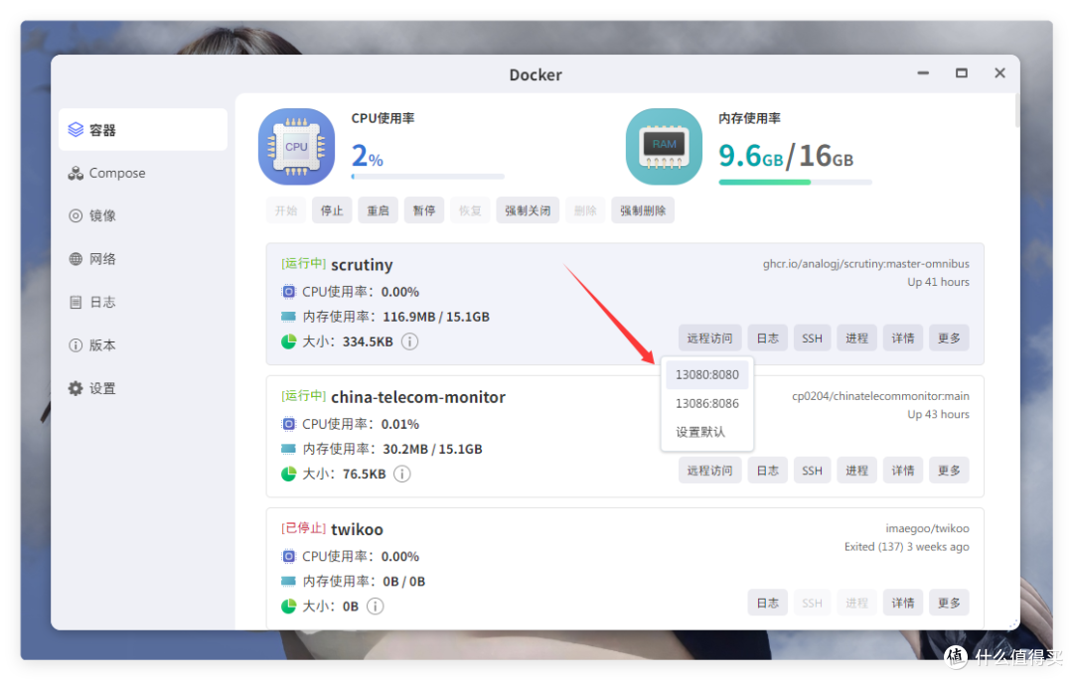Click CPU chip icon in twikoo row
Viewport: 1073px width, 680px height.
[289, 556]
